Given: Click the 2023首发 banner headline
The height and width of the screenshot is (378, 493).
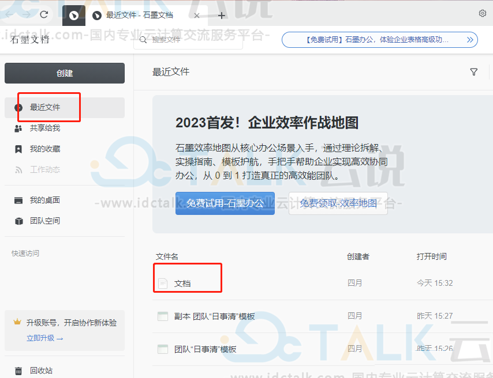Looking at the screenshot, I should pos(267,122).
